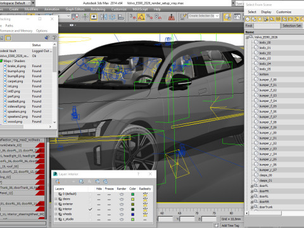Select the Mirror tool in main toolbar
304x228 pixels.
tap(103, 17)
